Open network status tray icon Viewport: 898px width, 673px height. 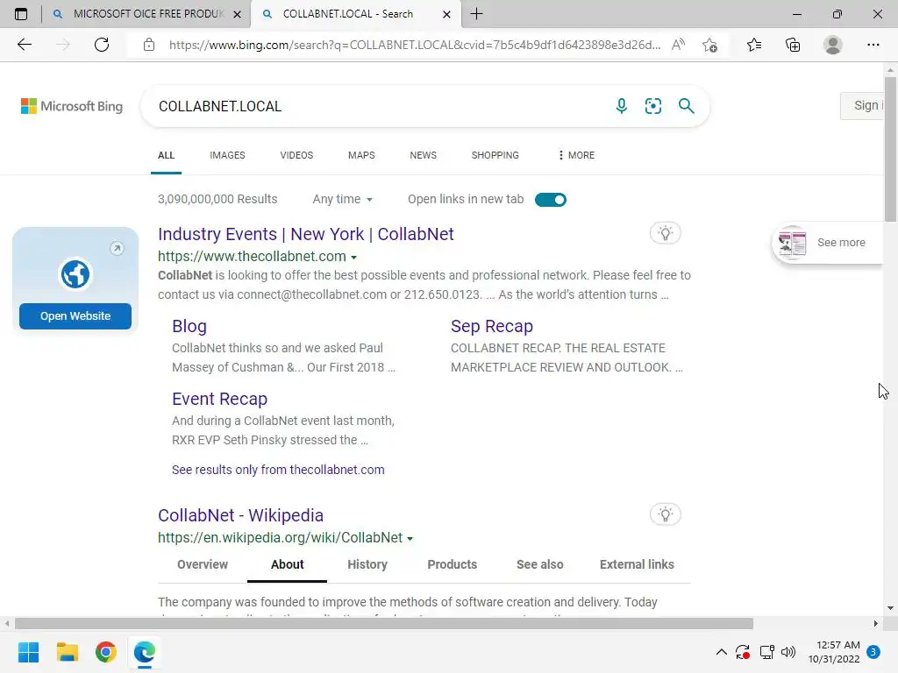coord(766,652)
